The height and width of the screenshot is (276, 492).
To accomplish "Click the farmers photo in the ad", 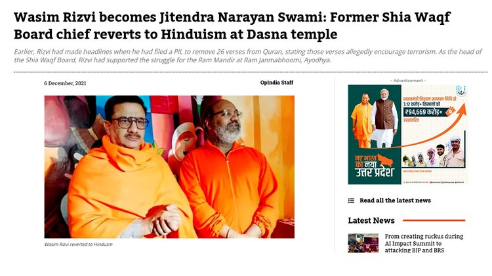I will click(x=434, y=153).
